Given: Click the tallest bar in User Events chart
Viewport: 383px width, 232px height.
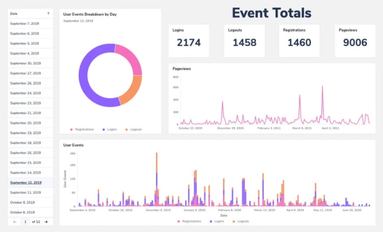Looking at the screenshot, I should [x=157, y=179].
